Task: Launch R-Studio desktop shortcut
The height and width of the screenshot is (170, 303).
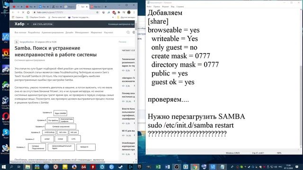Action: 6,86
